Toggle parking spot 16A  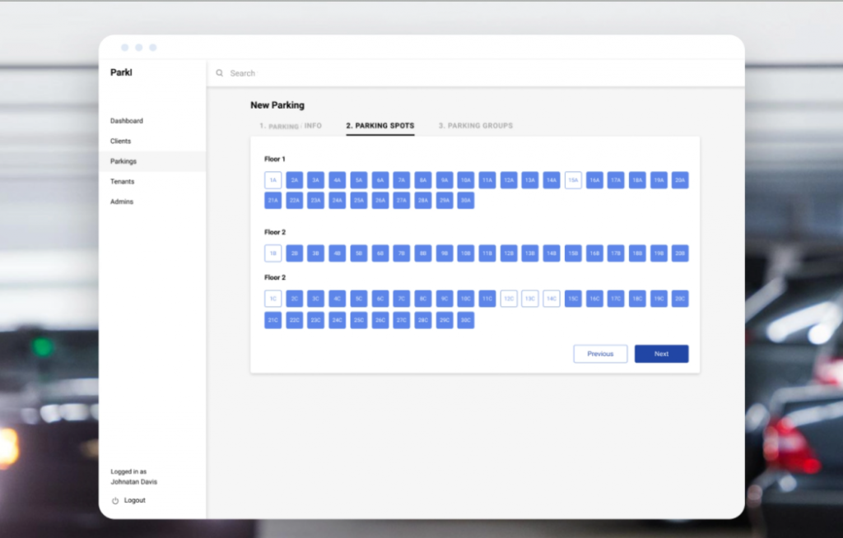pos(594,180)
